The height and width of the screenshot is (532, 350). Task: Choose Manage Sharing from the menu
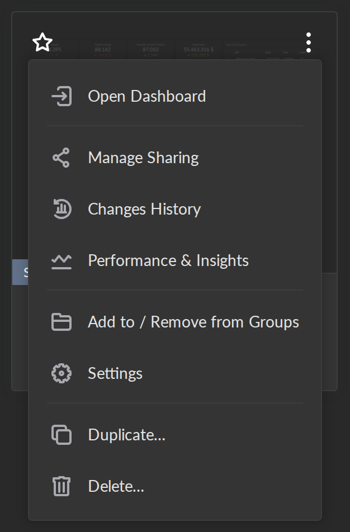175,158
